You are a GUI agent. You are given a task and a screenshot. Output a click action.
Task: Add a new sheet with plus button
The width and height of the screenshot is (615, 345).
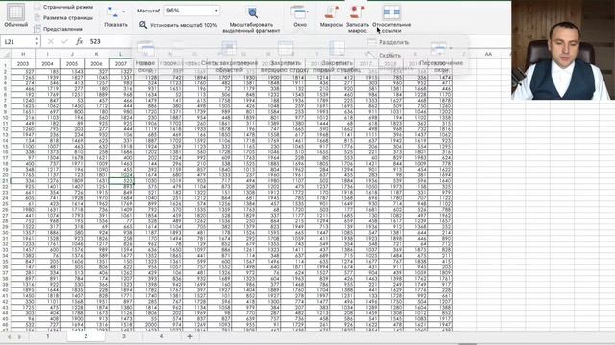click(x=190, y=336)
